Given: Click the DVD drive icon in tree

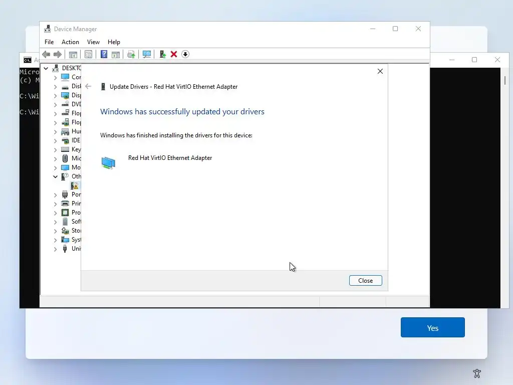Looking at the screenshot, I should point(65,104).
